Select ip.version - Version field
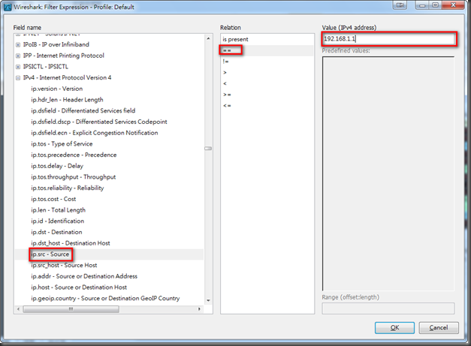The height and width of the screenshot is (346, 471). 57,89
